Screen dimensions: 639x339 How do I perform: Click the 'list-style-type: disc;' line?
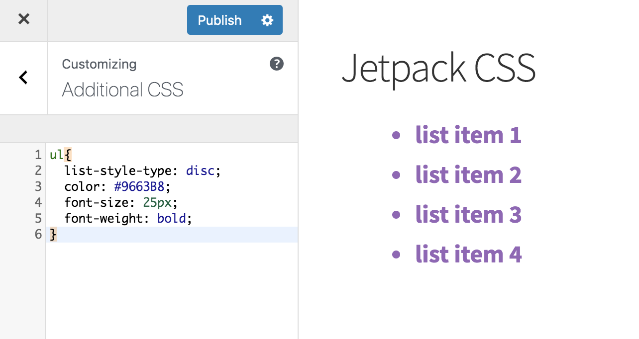pos(142,171)
